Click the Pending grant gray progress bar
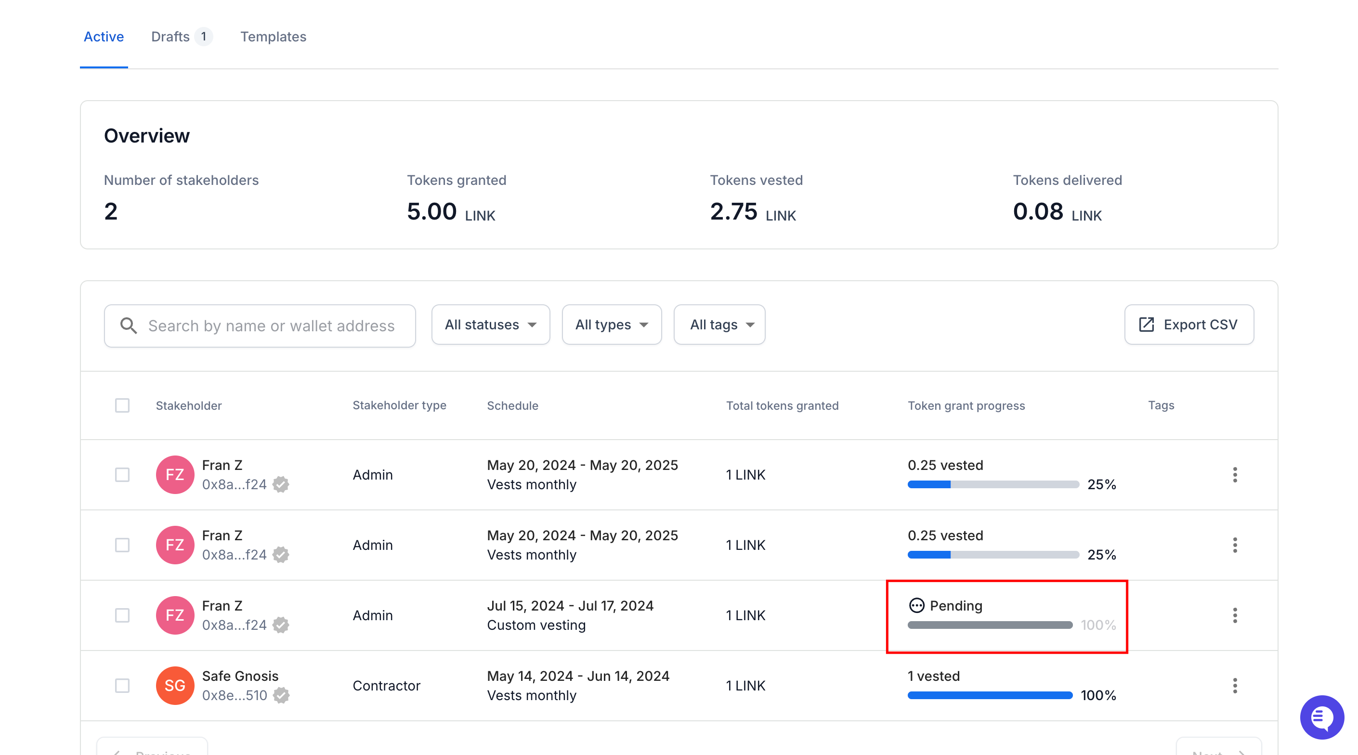This screenshot has width=1358, height=755. [990, 625]
